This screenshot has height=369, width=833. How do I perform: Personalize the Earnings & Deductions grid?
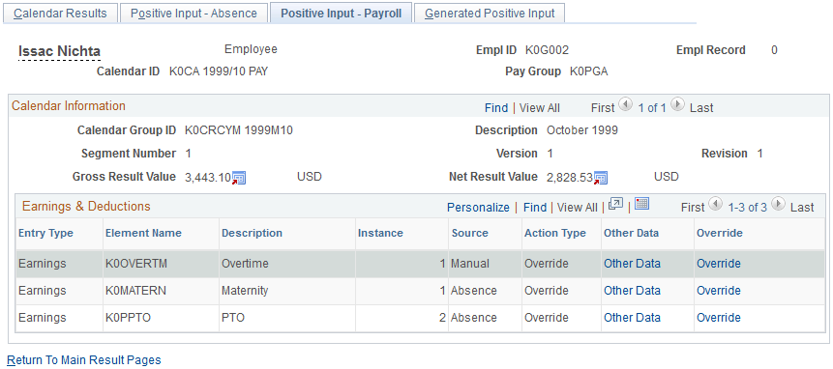pos(478,208)
